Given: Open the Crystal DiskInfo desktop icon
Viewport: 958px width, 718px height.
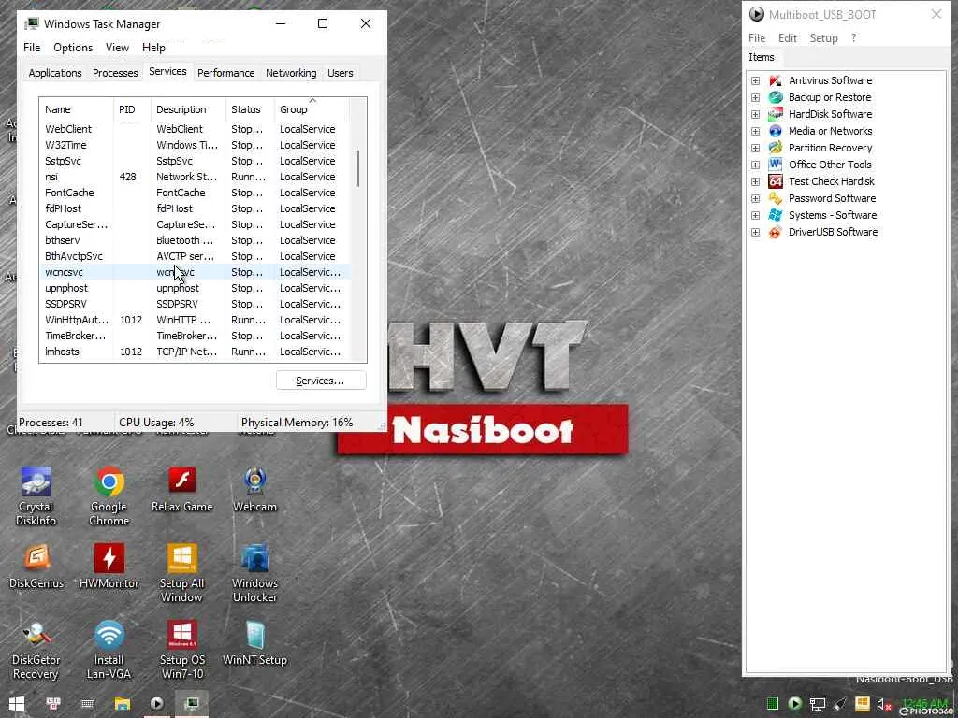Looking at the screenshot, I should pos(36,495).
